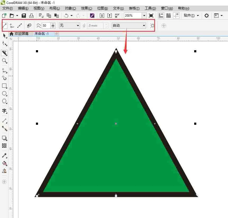Click the Cut icon in toolbar
228x218 pixels.
pos(41,16)
